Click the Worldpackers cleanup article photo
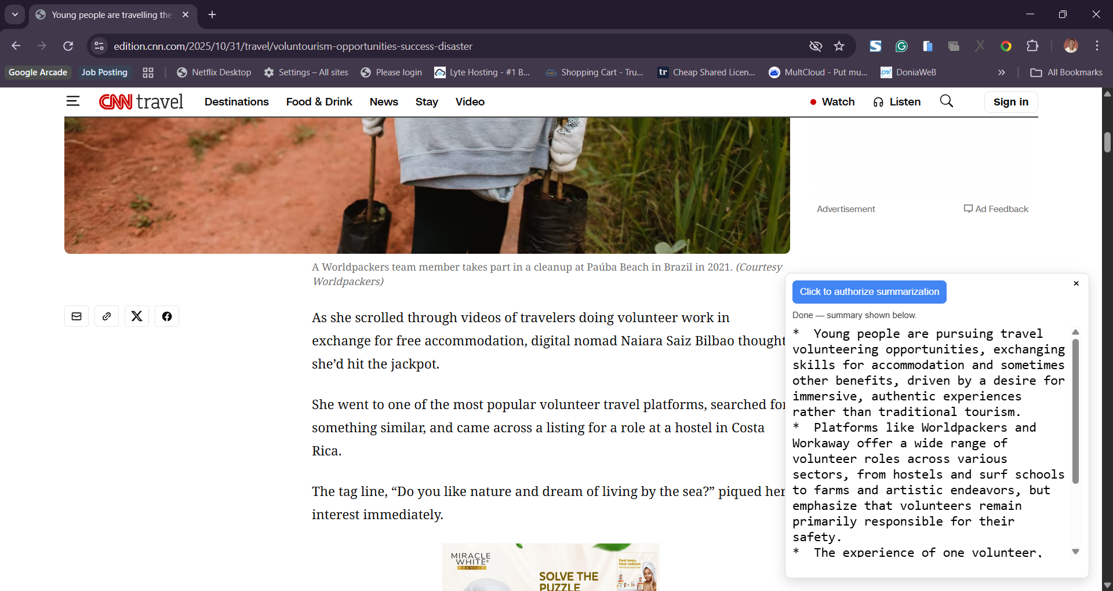This screenshot has width=1113, height=591. coord(427,185)
